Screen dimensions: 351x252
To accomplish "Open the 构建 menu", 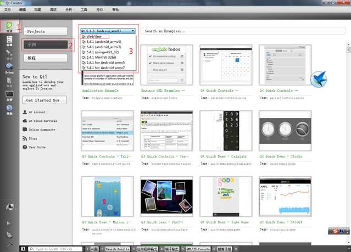I will click(37, 10).
